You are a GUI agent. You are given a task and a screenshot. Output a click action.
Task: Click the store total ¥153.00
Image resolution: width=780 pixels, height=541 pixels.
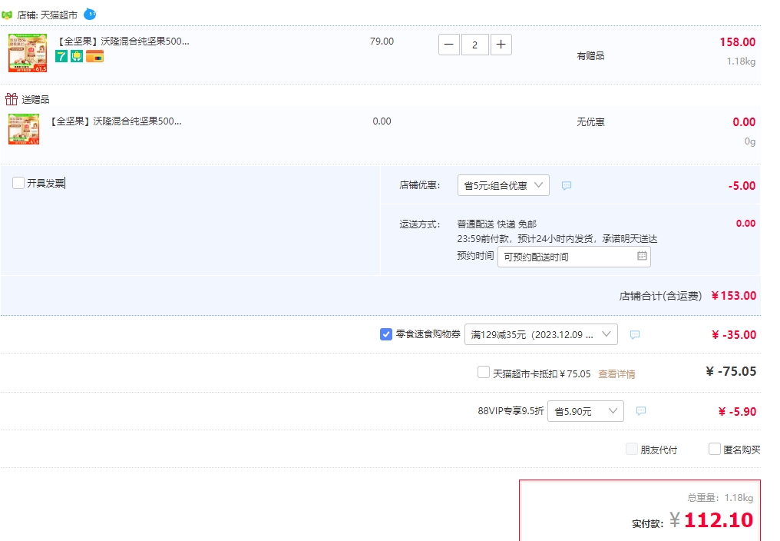click(734, 295)
